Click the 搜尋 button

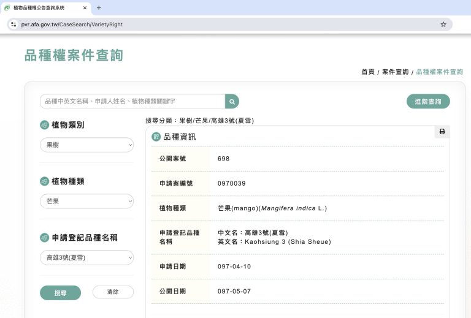tap(60, 293)
